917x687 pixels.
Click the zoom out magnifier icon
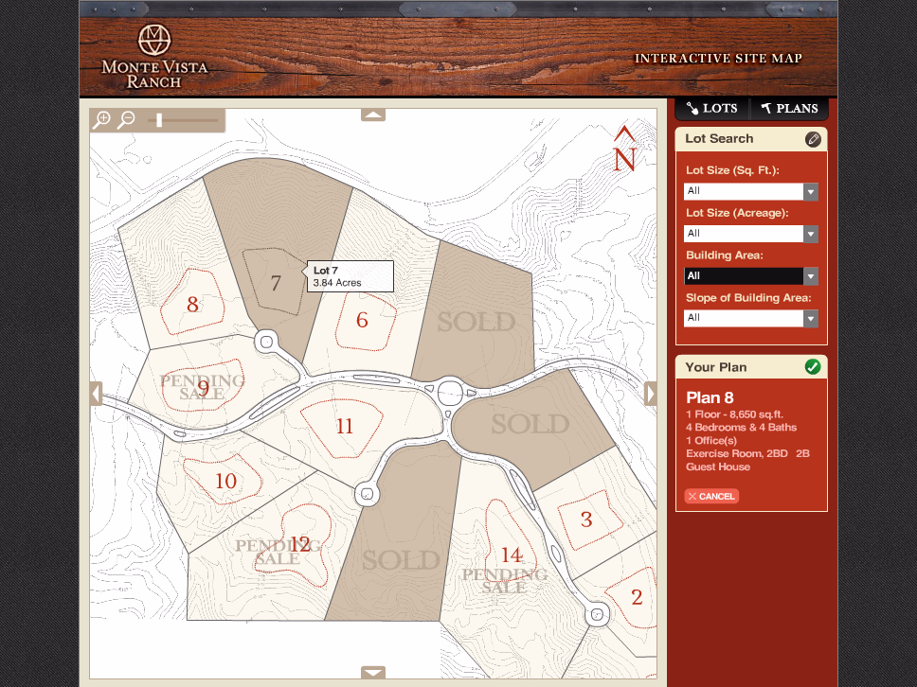tap(126, 120)
